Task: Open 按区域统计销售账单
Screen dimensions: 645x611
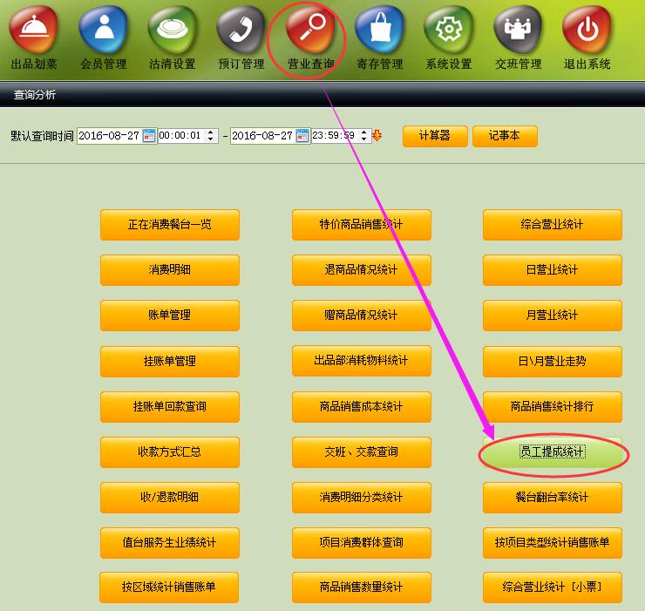Action: [x=168, y=587]
